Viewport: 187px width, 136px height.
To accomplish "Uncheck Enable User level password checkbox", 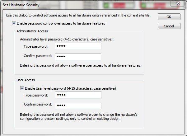I will (22, 88).
